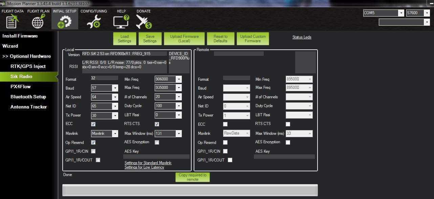Open Local Tx Power dropdown
Image resolution: width=434 pixels, height=199 pixels.
pyautogui.click(x=105, y=116)
